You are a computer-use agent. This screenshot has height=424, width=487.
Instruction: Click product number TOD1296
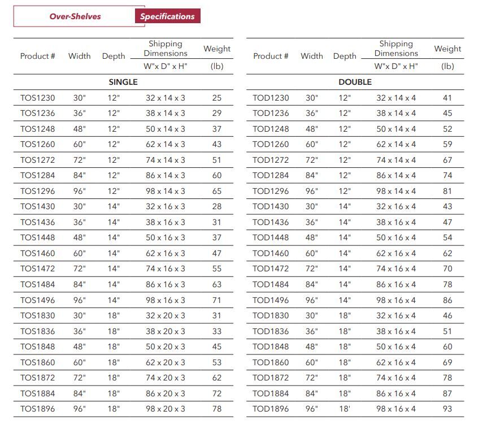[x=271, y=191]
